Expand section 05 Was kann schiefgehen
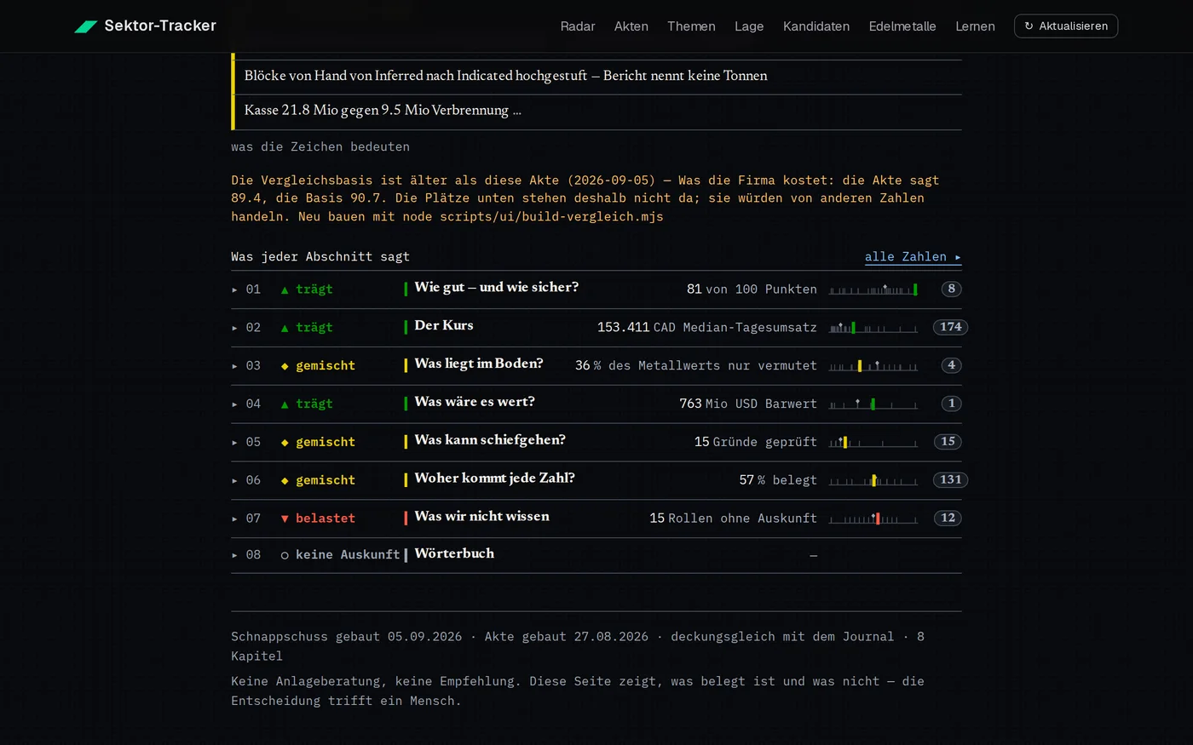The image size is (1193, 745). tap(596, 442)
